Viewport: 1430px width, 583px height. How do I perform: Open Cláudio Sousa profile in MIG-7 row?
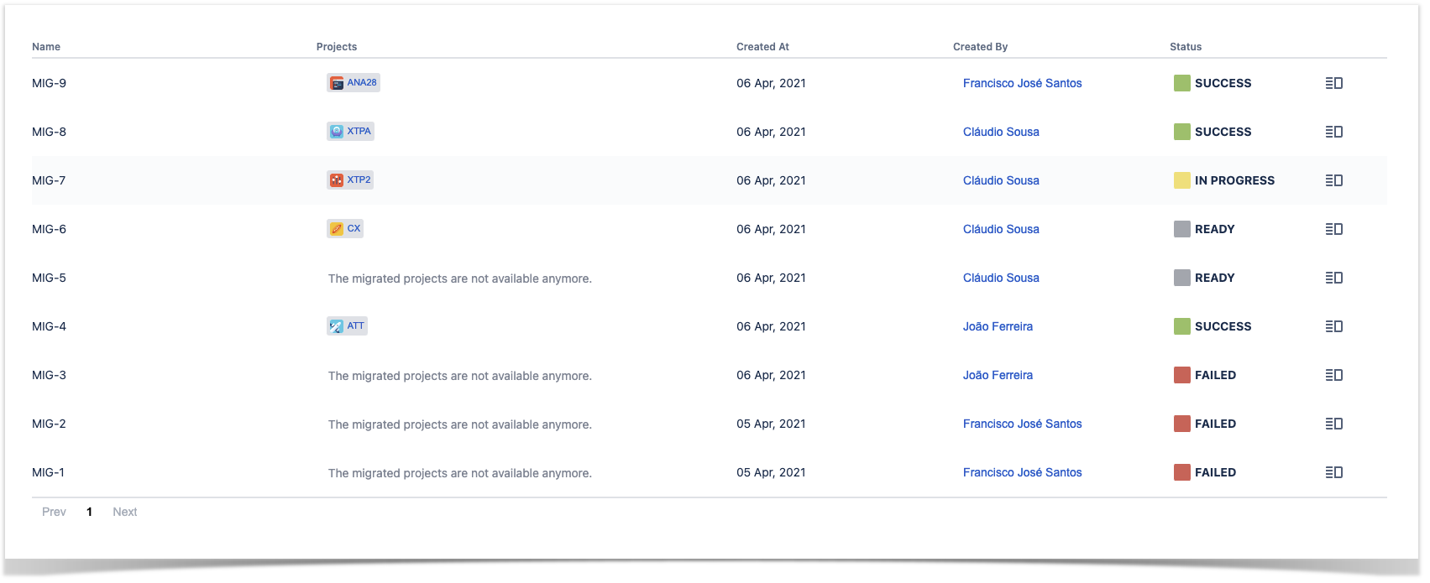(x=1001, y=180)
